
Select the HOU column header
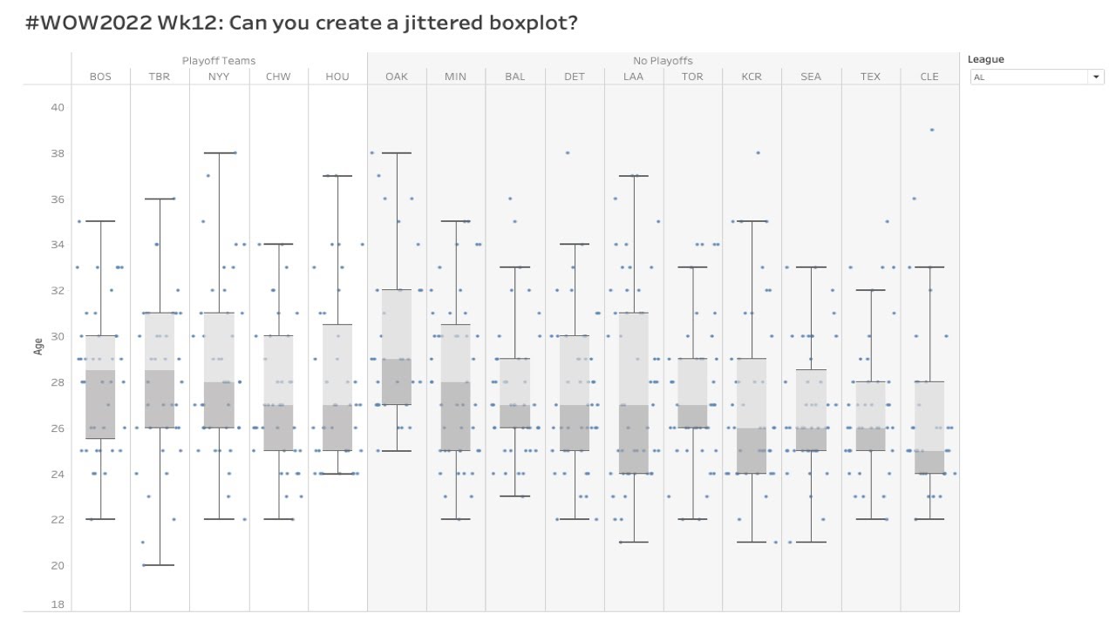(337, 77)
